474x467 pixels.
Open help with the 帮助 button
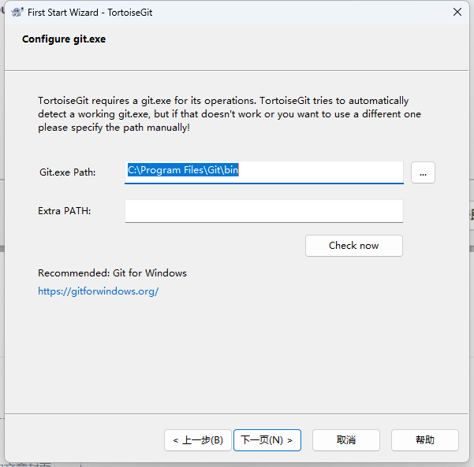[x=424, y=440]
